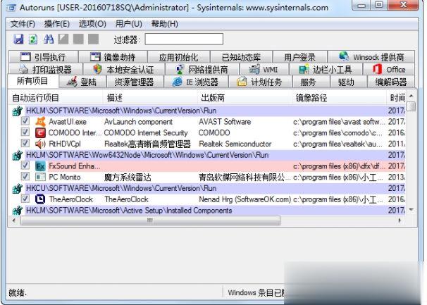The height and width of the screenshot is (305, 427).
Task: Click the registry icon beside Active Setup key
Action: coord(18,210)
